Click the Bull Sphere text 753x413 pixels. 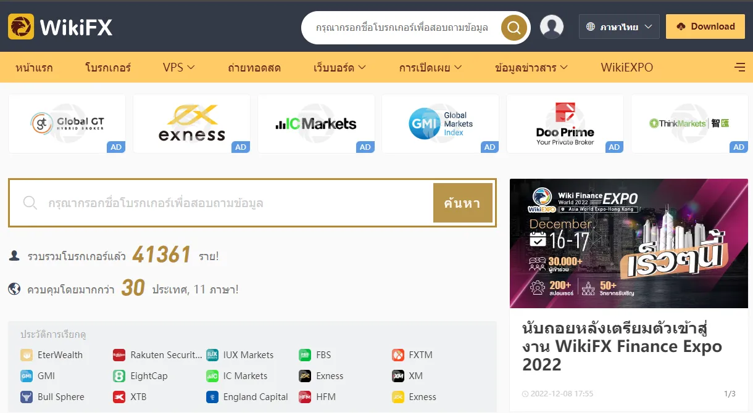pos(61,397)
